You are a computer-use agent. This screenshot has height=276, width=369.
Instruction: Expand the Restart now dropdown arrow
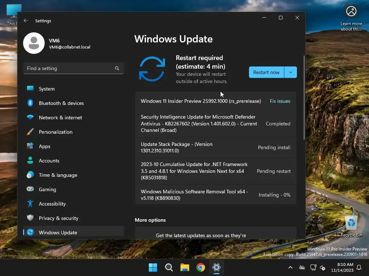pos(291,72)
